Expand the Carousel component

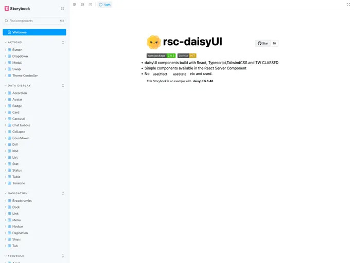click(x=34, y=119)
